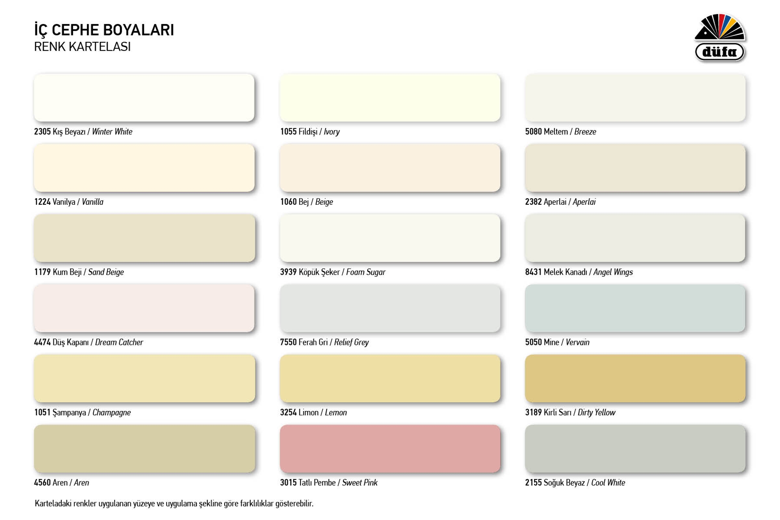Screen dimensions: 780x520
Task: Select the Sand Beige swatch
Action: tap(144, 238)
